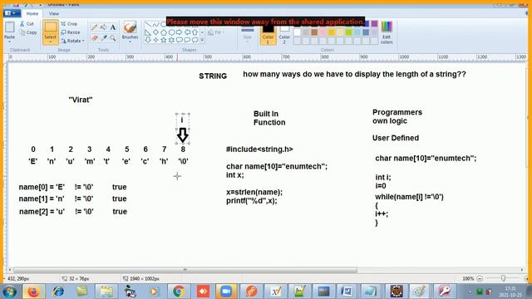Select the Magnifier tool
Viewport: 532px width, 299px height.
(x=113, y=38)
